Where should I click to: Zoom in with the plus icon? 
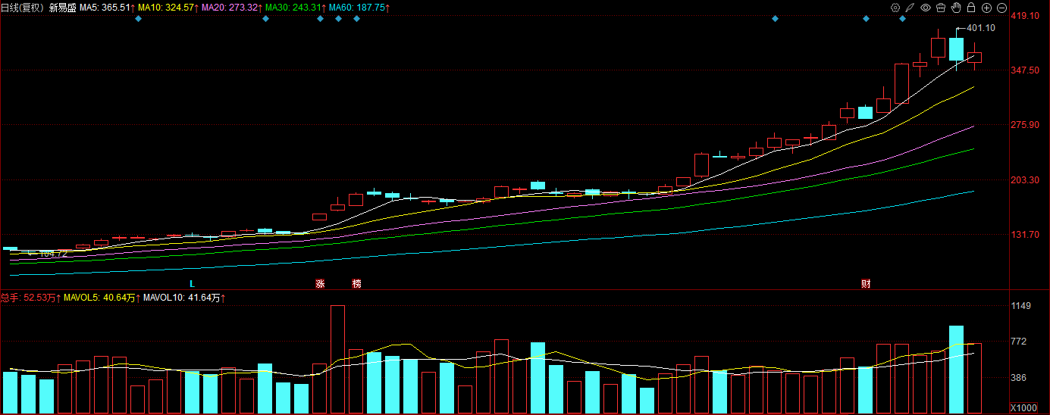986,8
